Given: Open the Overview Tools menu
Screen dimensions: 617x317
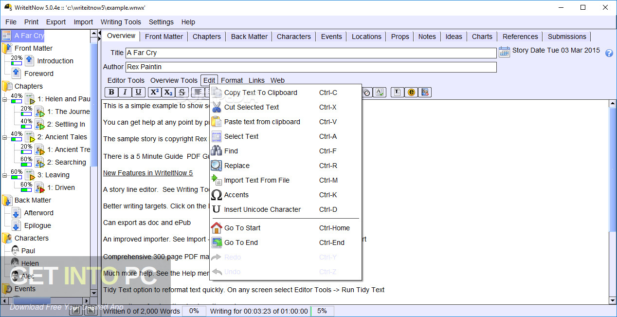Looking at the screenshot, I should (x=174, y=80).
